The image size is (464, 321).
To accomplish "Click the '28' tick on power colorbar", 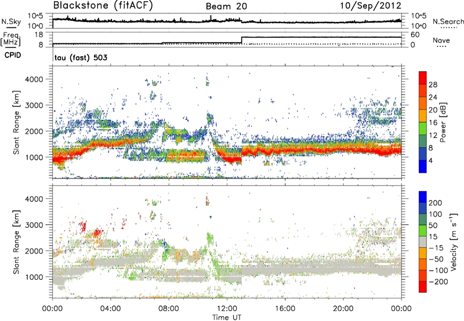I will (x=433, y=85).
